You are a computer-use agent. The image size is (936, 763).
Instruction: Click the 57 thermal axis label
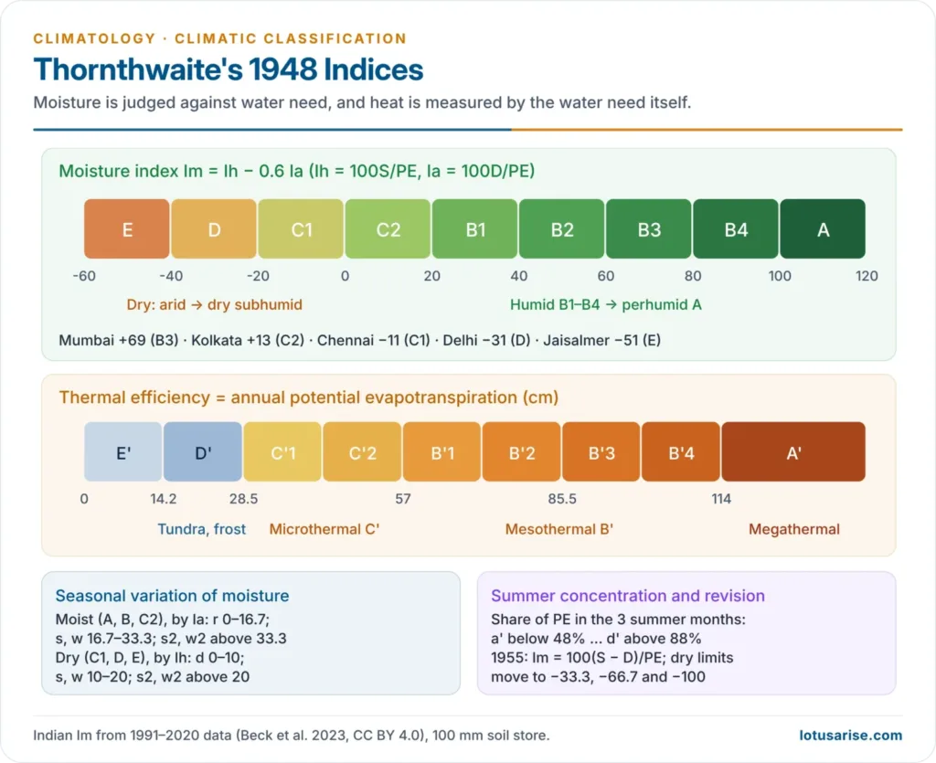403,499
